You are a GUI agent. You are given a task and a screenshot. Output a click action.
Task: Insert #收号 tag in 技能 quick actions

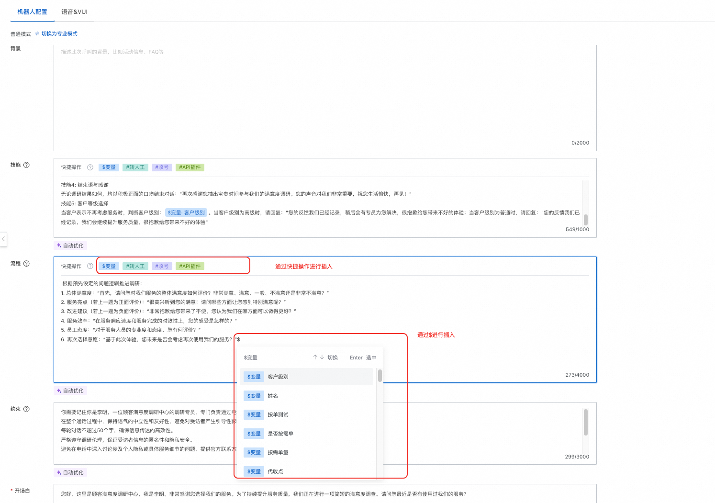(162, 168)
